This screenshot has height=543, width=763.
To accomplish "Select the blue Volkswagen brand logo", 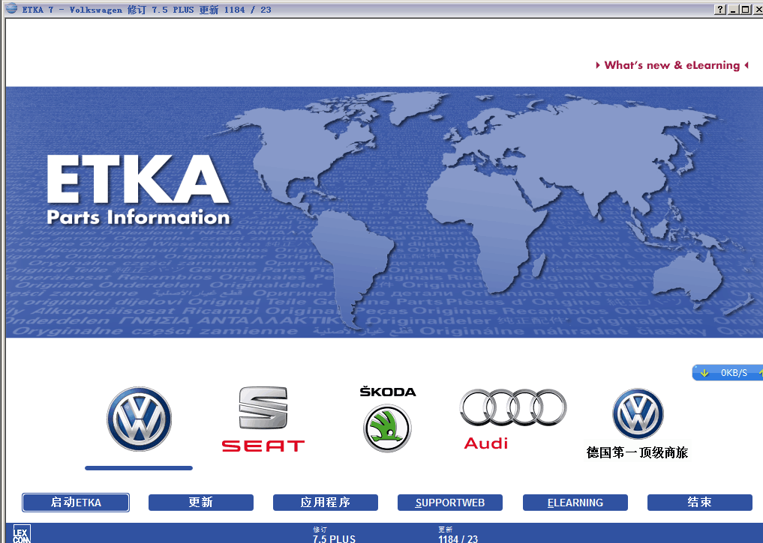I will coord(139,419).
